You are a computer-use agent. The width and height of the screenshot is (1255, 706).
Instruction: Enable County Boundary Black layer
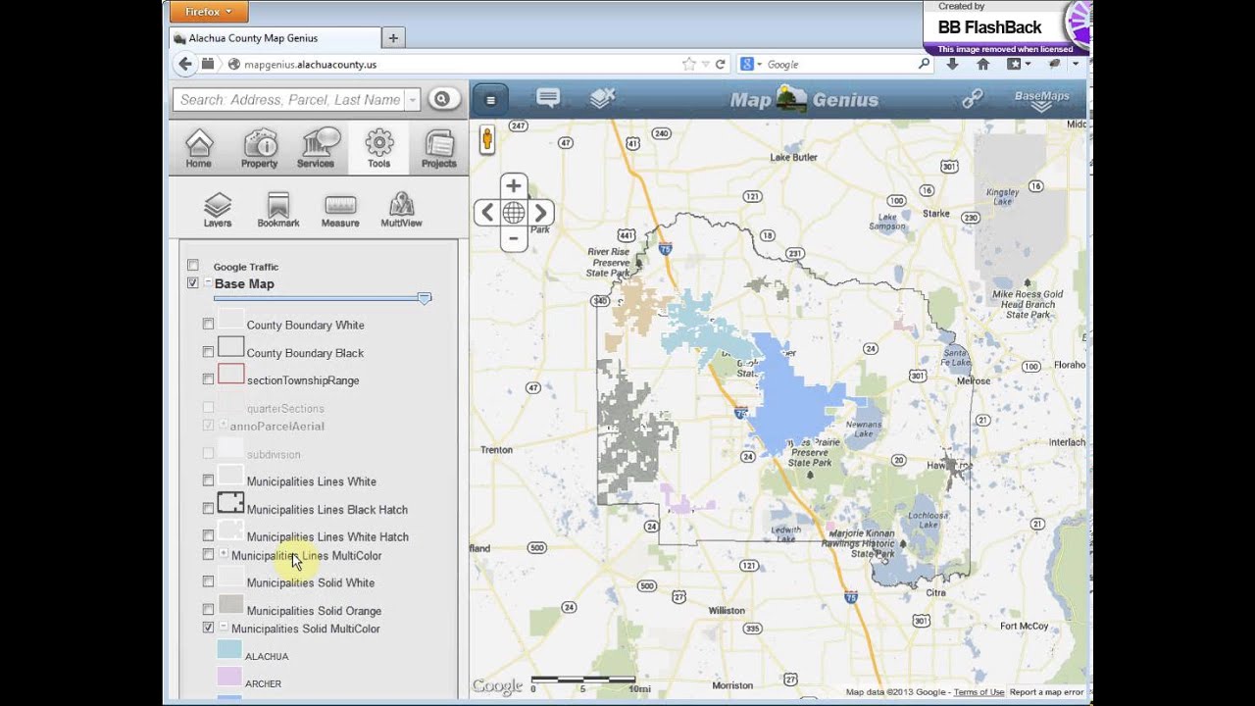tap(208, 352)
